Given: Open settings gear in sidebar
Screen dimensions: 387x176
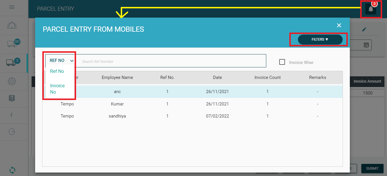Looking at the screenshot, I should (x=12, y=81).
